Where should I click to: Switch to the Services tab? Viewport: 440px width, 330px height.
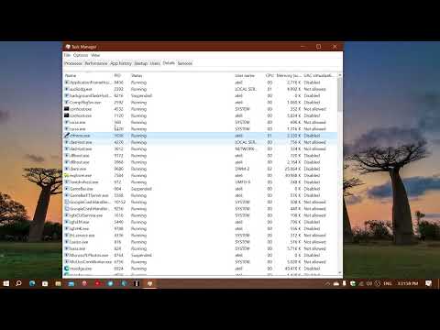pyautogui.click(x=185, y=63)
